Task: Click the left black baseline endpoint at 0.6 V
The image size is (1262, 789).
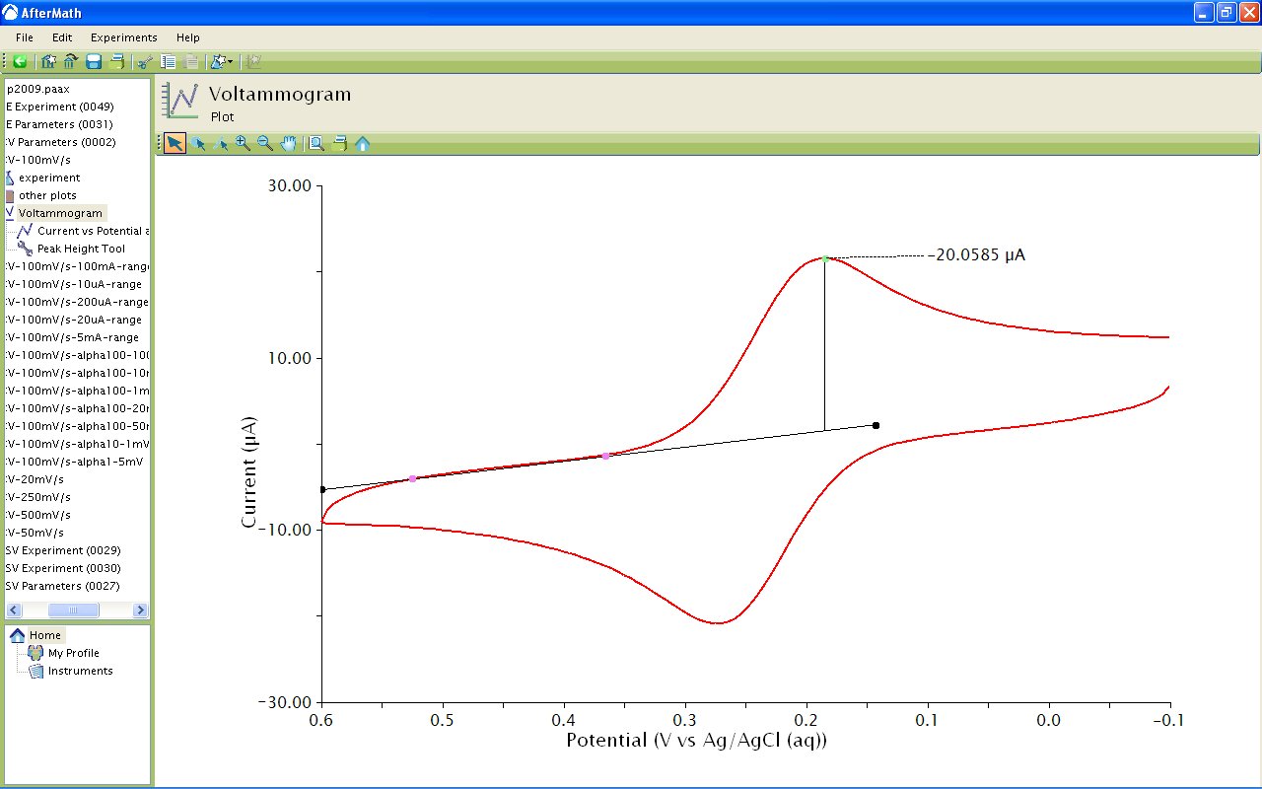Action: [x=322, y=489]
